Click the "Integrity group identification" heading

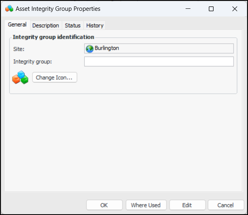click(54, 37)
